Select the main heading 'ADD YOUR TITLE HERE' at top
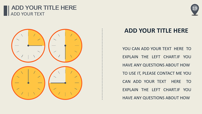 [44, 8]
